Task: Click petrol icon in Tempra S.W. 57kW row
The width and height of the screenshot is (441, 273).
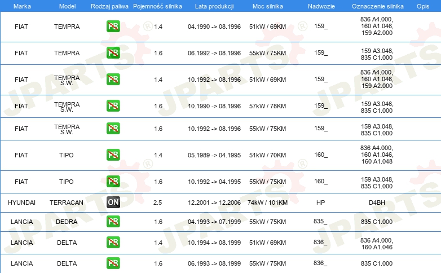Action: tap(113, 106)
